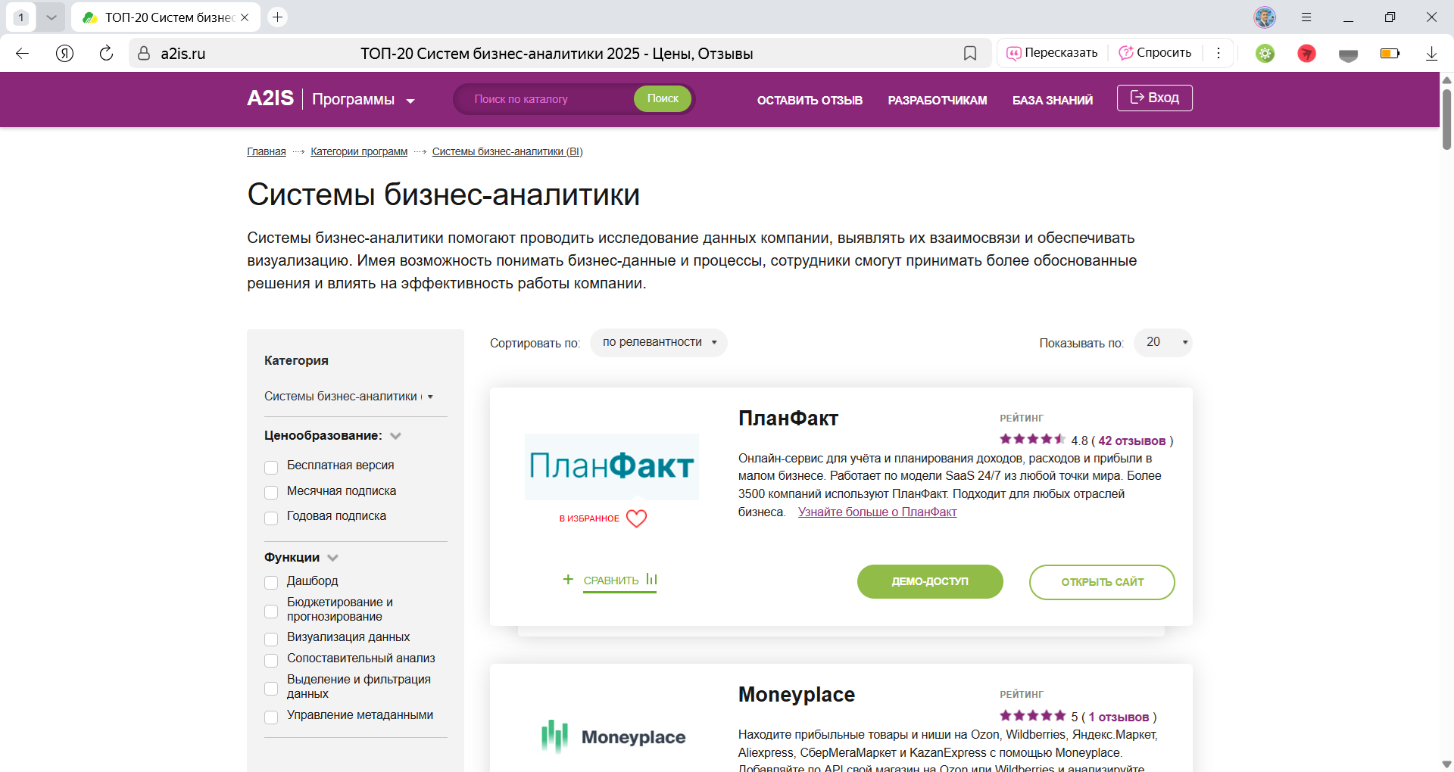Open the РАЗРАБОТЧИКАМ menu item

tap(937, 100)
